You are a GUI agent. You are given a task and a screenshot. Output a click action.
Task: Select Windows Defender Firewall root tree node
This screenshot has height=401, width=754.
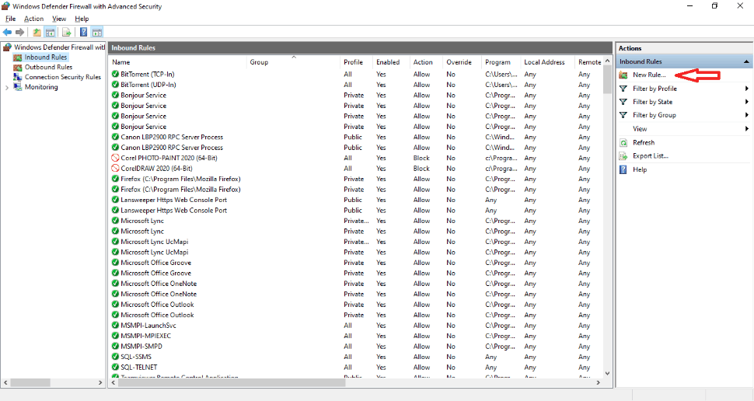point(59,47)
